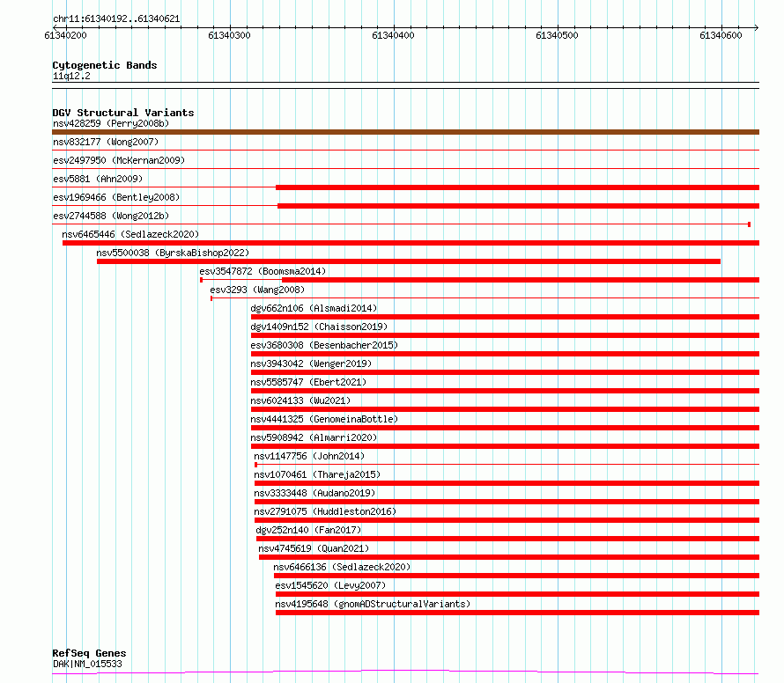The width and height of the screenshot is (784, 683).
Task: Click ruler position 61340500
Action: (557, 35)
